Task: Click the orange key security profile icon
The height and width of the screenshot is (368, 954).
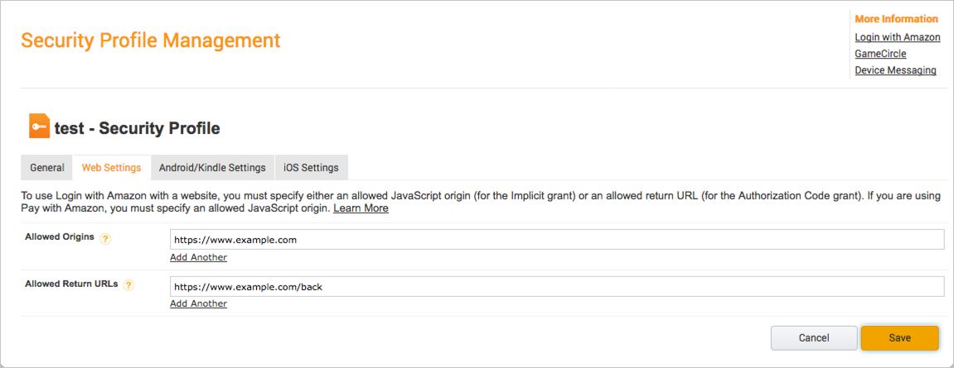Action: [x=39, y=127]
